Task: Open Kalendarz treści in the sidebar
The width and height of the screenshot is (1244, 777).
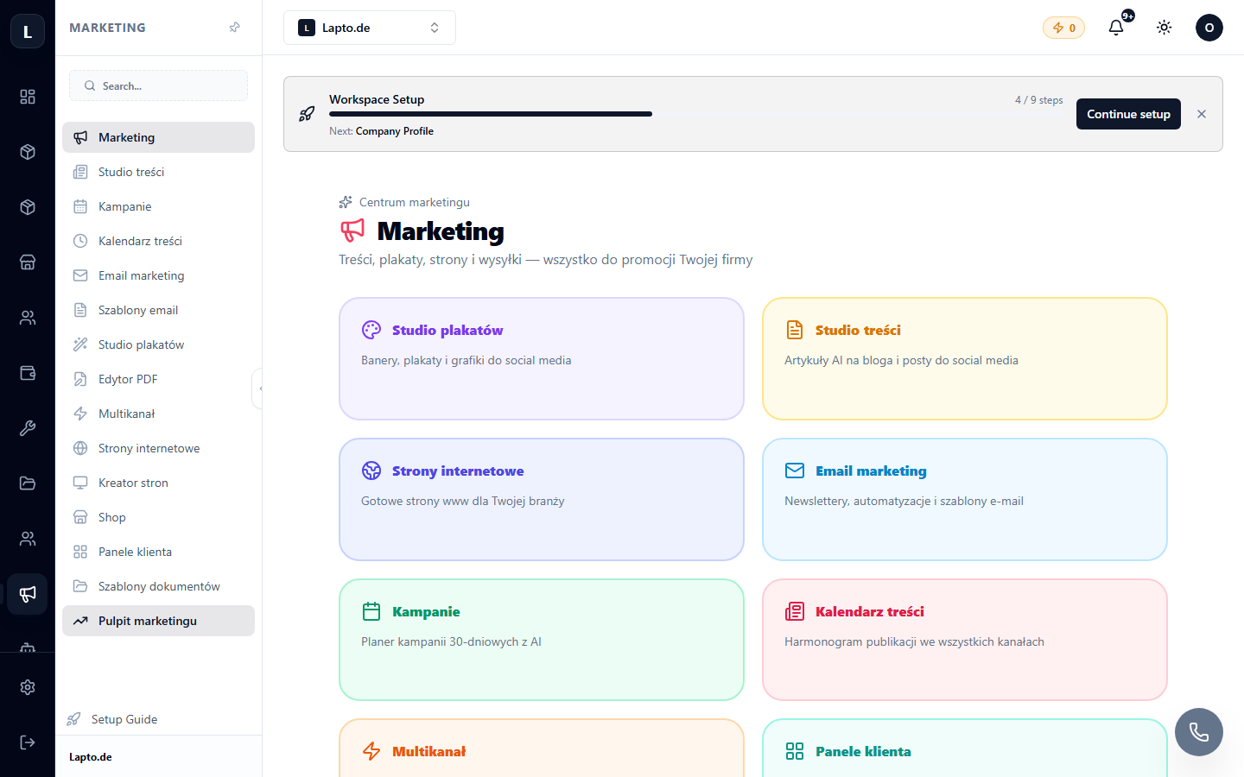Action: point(159,241)
